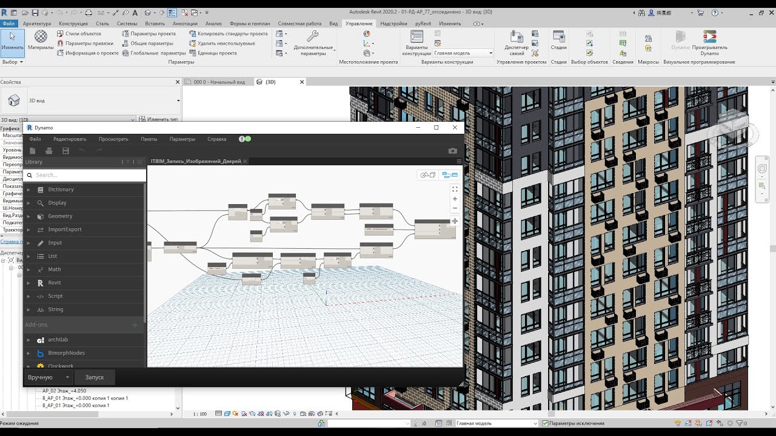Click Transfer Project Standards (Копировать стандарты проекта)
776x436 pixels.
229,34
